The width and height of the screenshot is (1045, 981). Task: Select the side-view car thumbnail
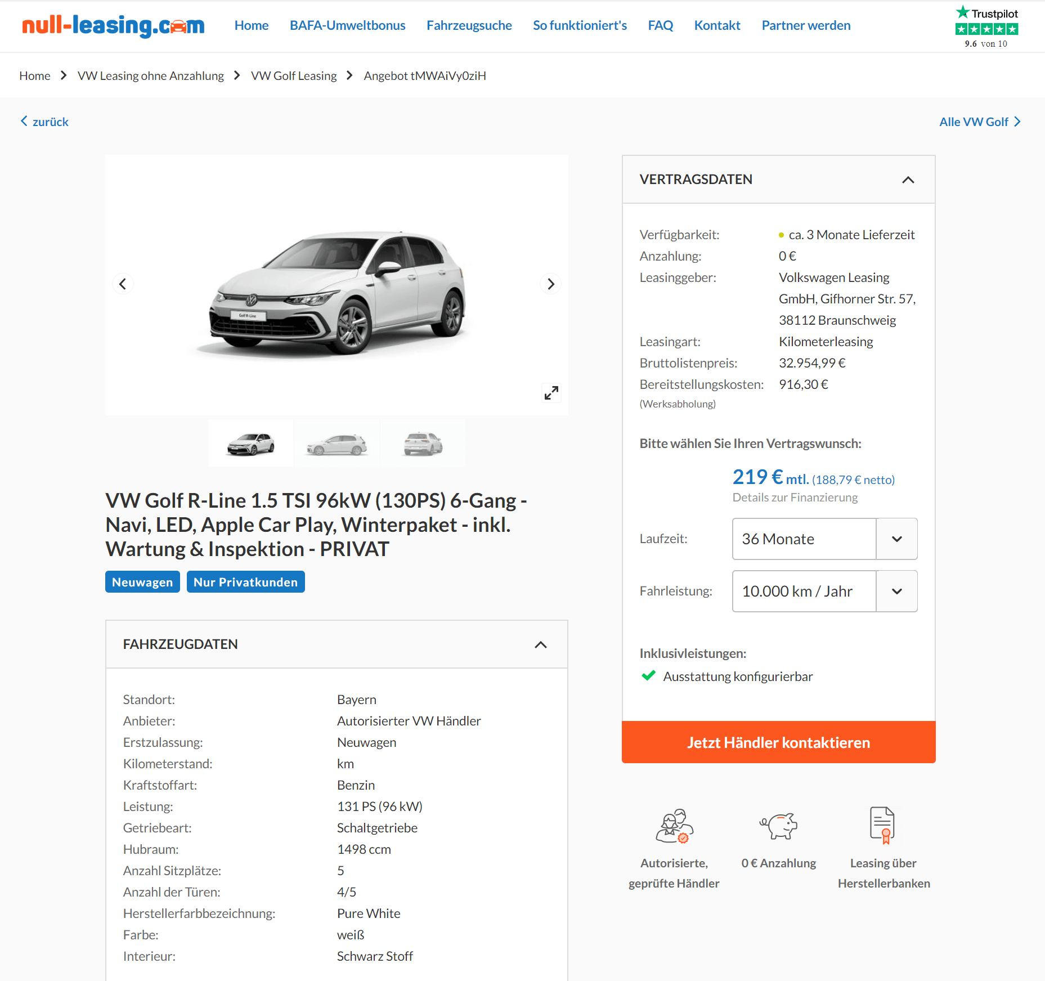pyautogui.click(x=337, y=444)
